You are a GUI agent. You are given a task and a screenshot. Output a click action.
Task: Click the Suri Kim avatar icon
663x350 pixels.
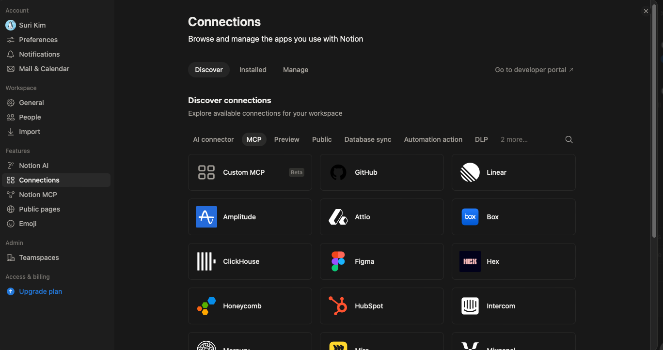[11, 25]
